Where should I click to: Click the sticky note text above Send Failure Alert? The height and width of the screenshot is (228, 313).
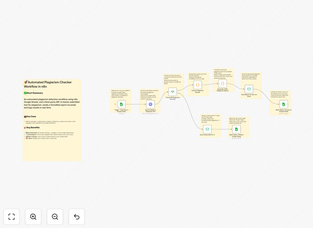tap(210, 119)
